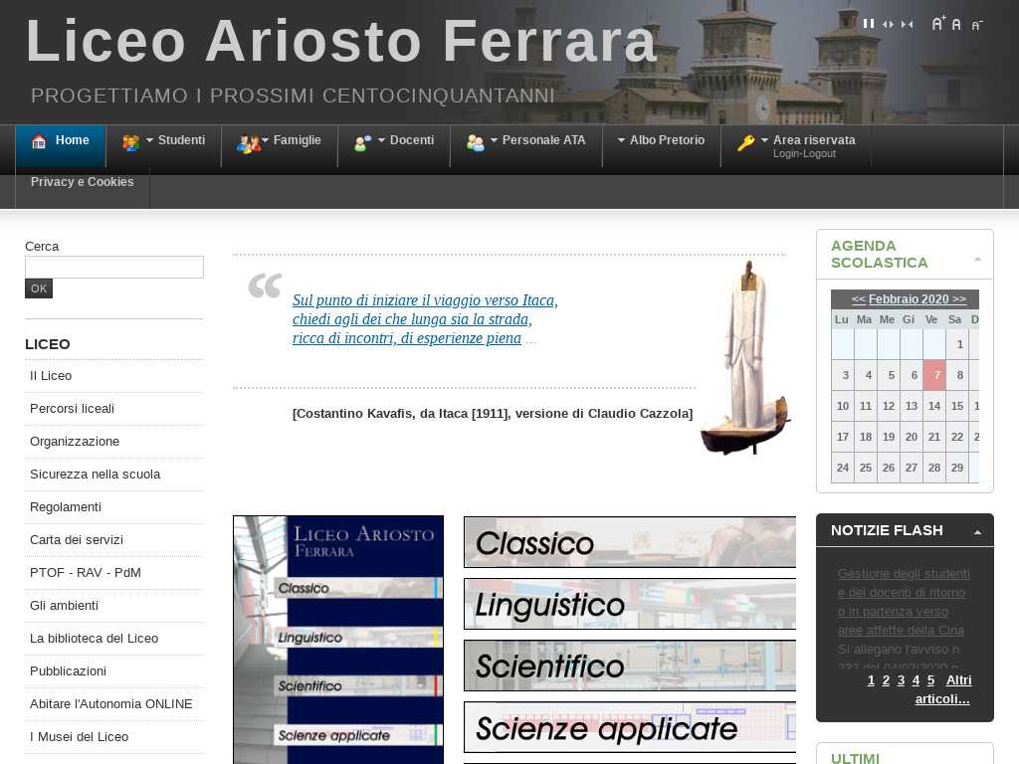The height and width of the screenshot is (764, 1019).
Task: Click the Studenti people icon
Action: click(130, 142)
